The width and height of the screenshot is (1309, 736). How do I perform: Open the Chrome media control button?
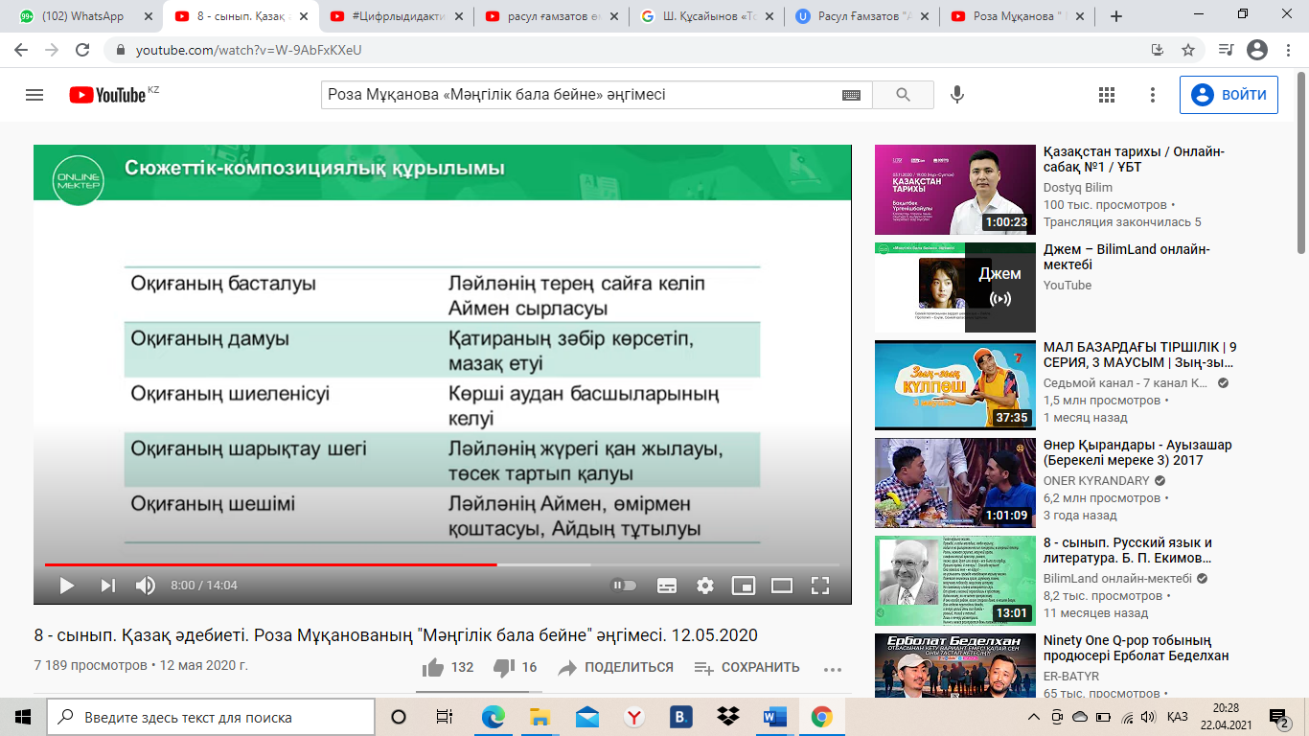(x=1226, y=50)
